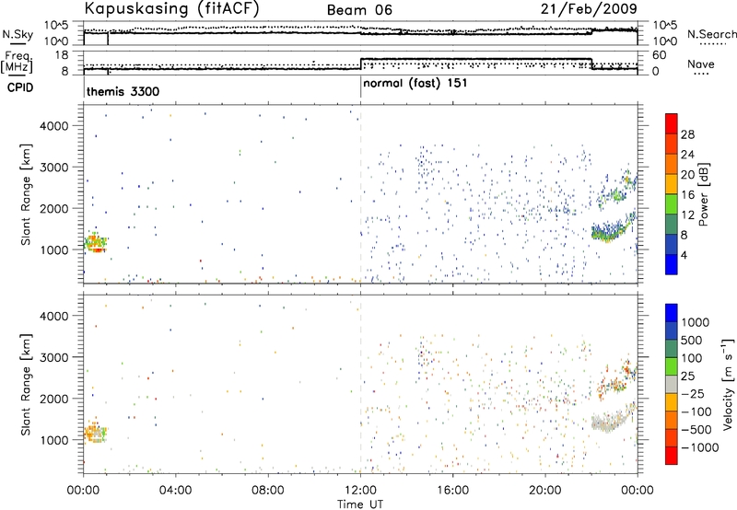737x510 pixels.
Task: Click the 4 tick on the power colorbar
Action: pos(684,255)
